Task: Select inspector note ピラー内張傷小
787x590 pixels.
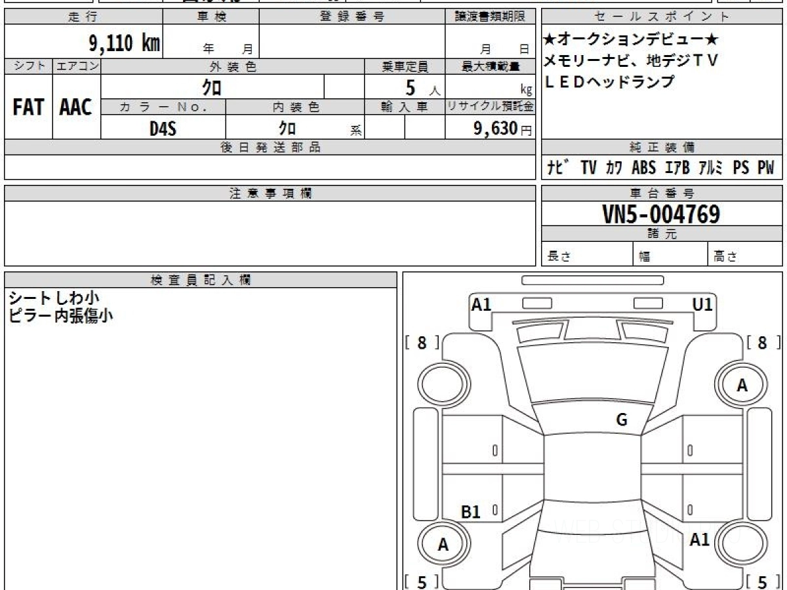Action: [x=60, y=315]
